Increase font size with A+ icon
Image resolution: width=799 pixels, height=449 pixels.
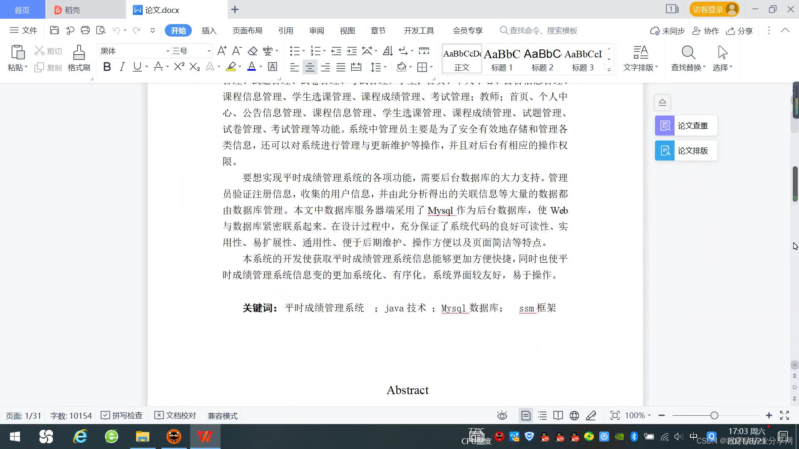222,51
